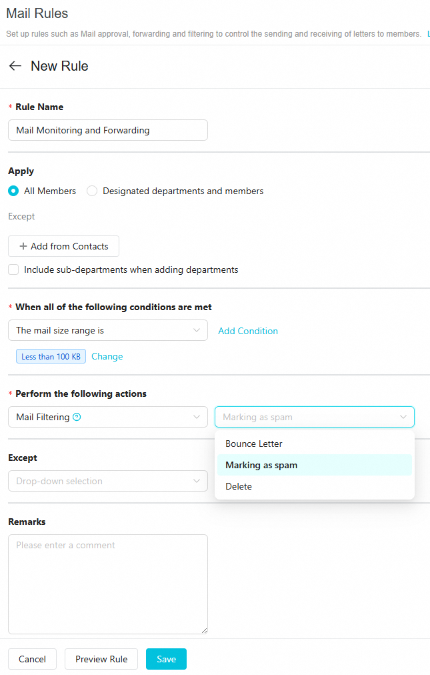
Task: Pick Delete from the action list
Action: [239, 486]
